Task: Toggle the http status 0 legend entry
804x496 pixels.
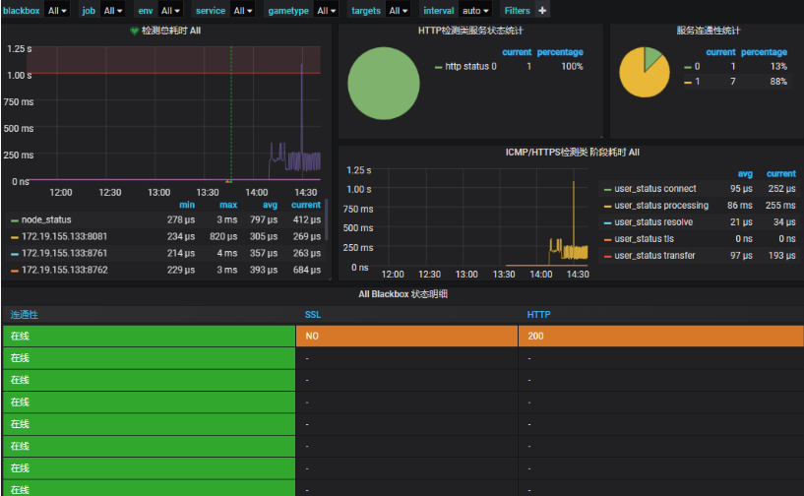Action: [x=470, y=67]
